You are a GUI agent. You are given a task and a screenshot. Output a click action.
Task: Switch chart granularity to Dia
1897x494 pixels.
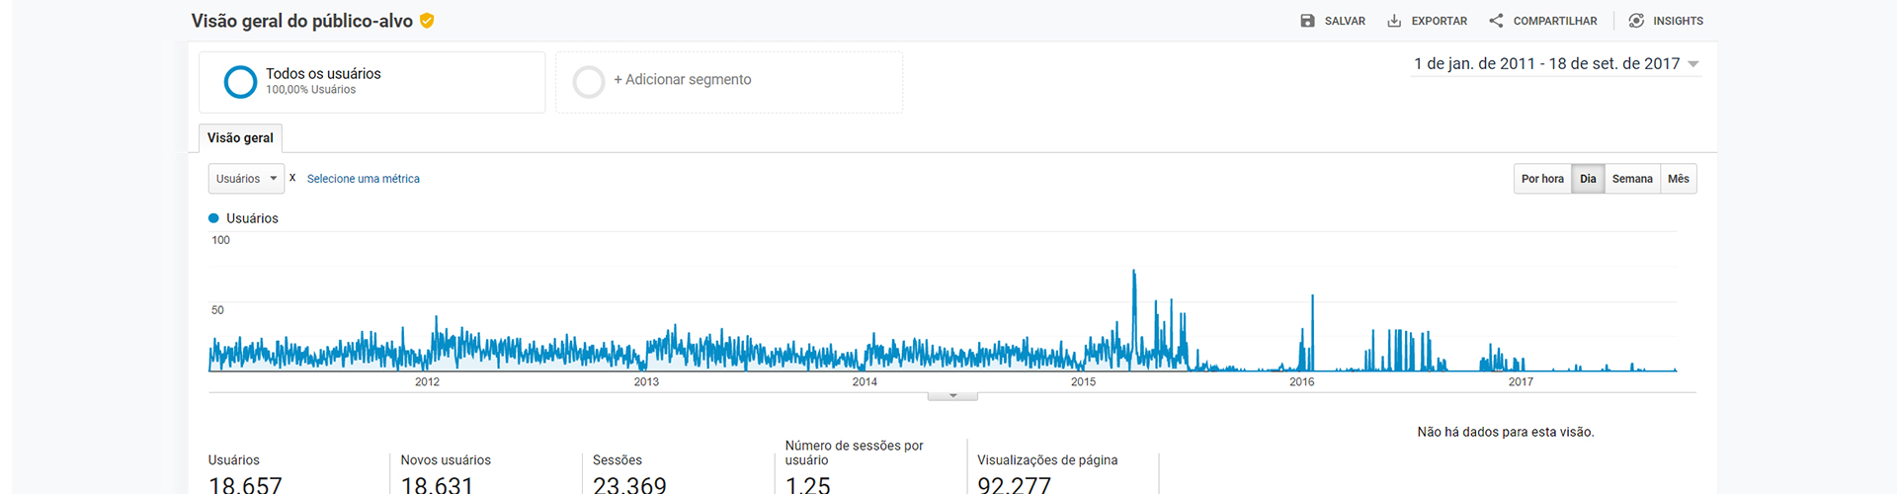[x=1588, y=179]
